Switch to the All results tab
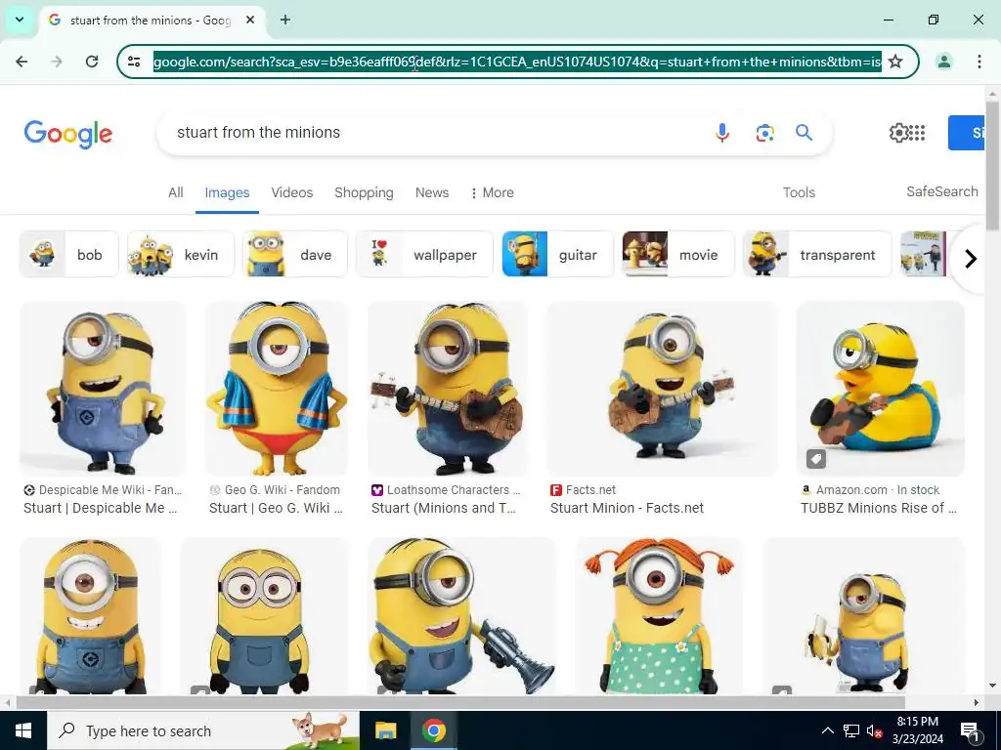The image size is (1001, 750). click(x=176, y=192)
